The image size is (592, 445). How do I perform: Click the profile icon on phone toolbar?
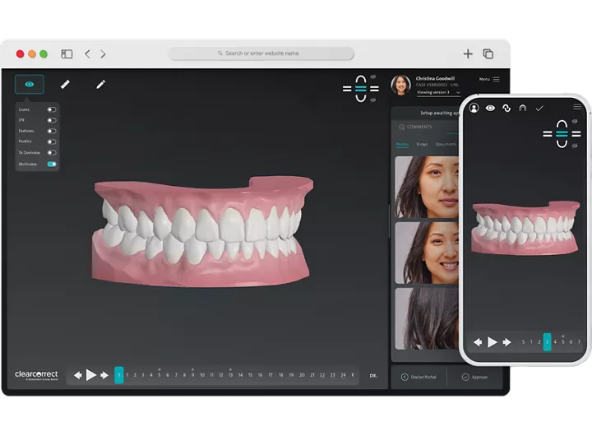(474, 108)
